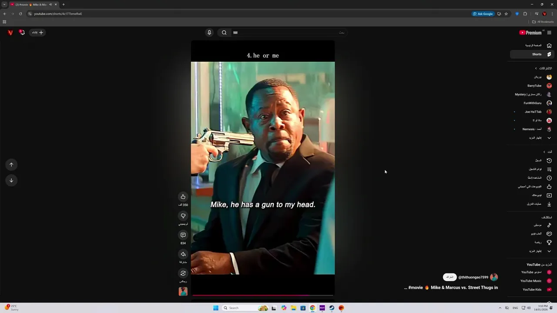Image resolution: width=557 pixels, height=313 pixels.
Task: Open Joe HaTTab channel
Action: [532, 112]
